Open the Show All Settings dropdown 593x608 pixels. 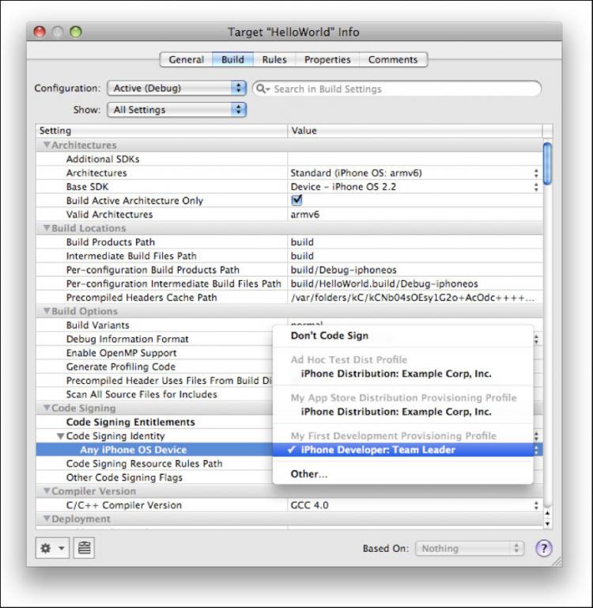pos(176,110)
